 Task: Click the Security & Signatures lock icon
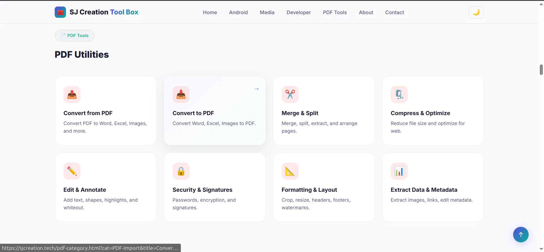(181, 171)
